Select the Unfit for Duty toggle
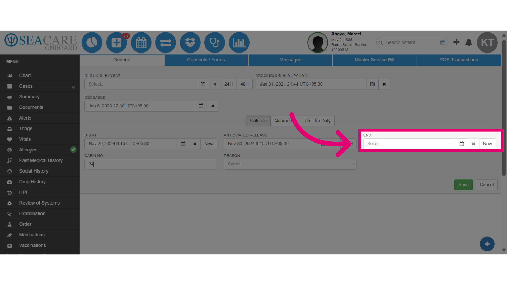This screenshot has height=285, width=507. coord(317,121)
